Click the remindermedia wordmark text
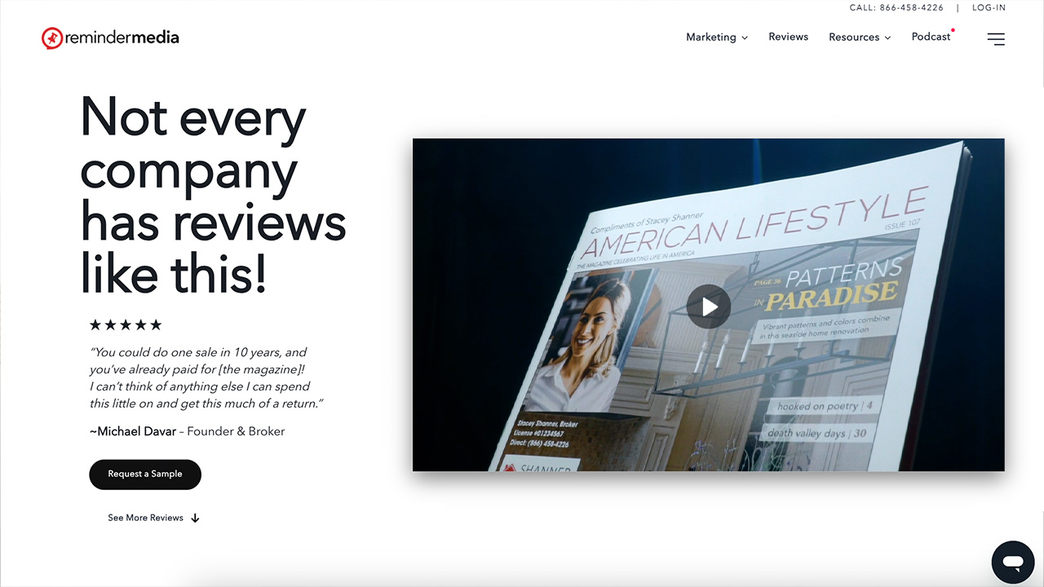This screenshot has height=587, width=1044. click(x=122, y=38)
